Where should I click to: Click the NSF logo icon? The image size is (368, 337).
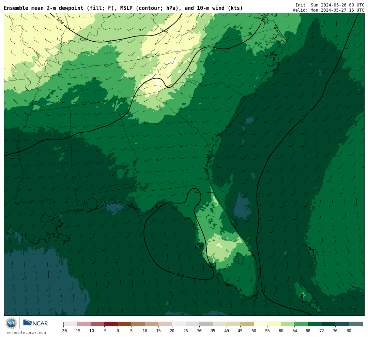point(11,323)
